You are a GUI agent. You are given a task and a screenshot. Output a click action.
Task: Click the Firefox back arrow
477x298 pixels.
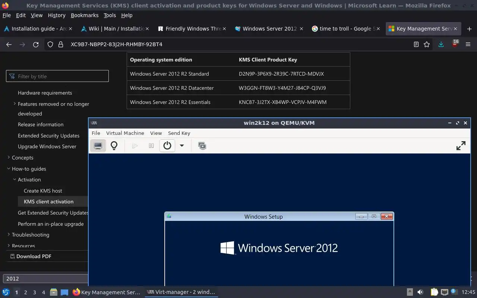point(9,44)
